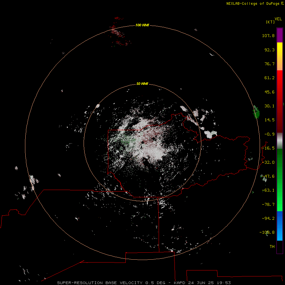The height and width of the screenshot is (285, 285).
Task: Click the TH legend label
Action: click(x=272, y=247)
